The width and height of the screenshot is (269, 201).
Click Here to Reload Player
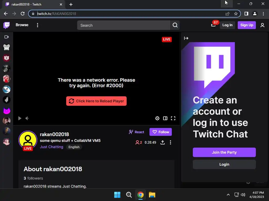tap(96, 101)
